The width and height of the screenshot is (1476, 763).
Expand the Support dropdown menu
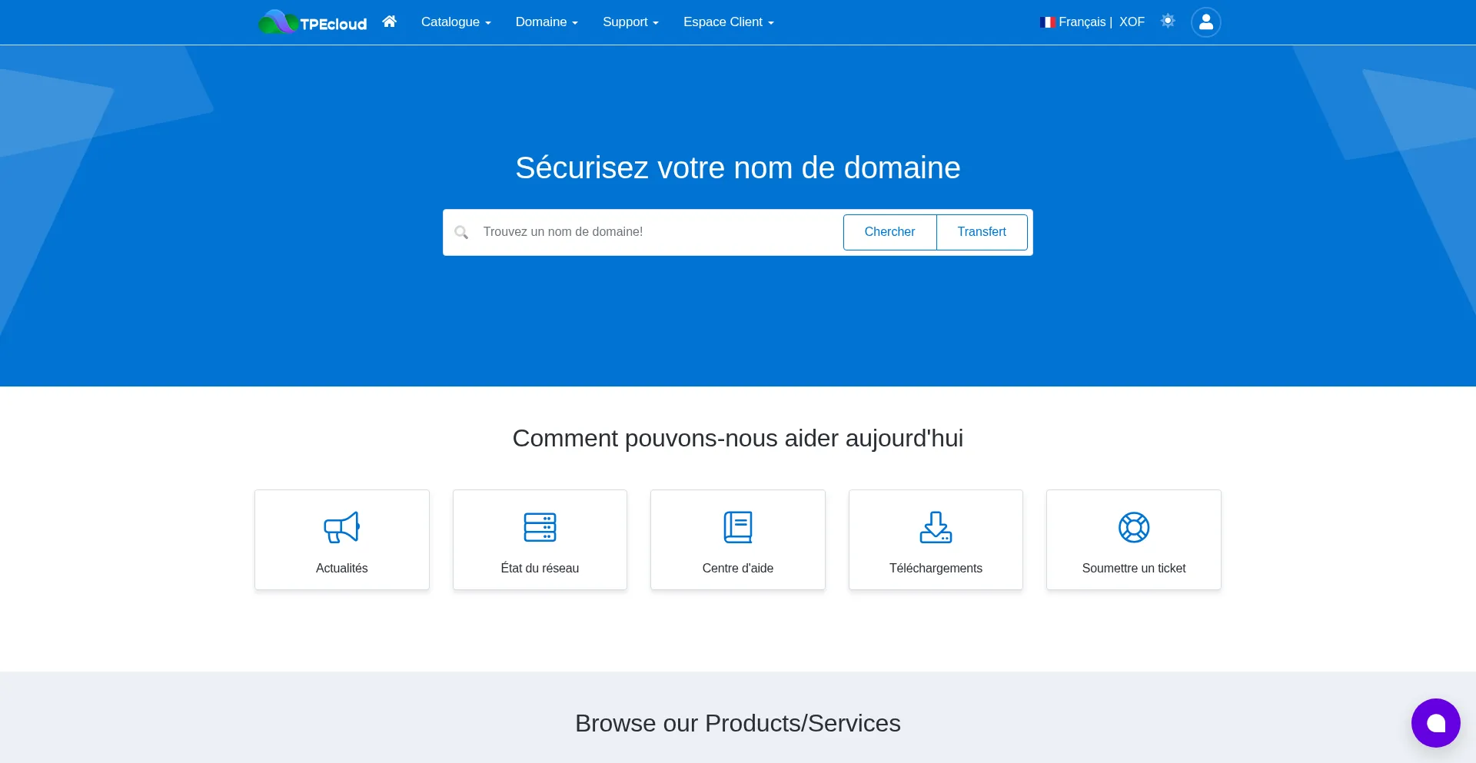[630, 22]
